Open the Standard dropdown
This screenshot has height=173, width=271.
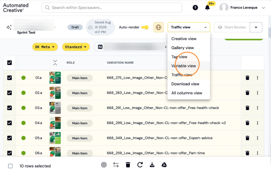coord(76,47)
